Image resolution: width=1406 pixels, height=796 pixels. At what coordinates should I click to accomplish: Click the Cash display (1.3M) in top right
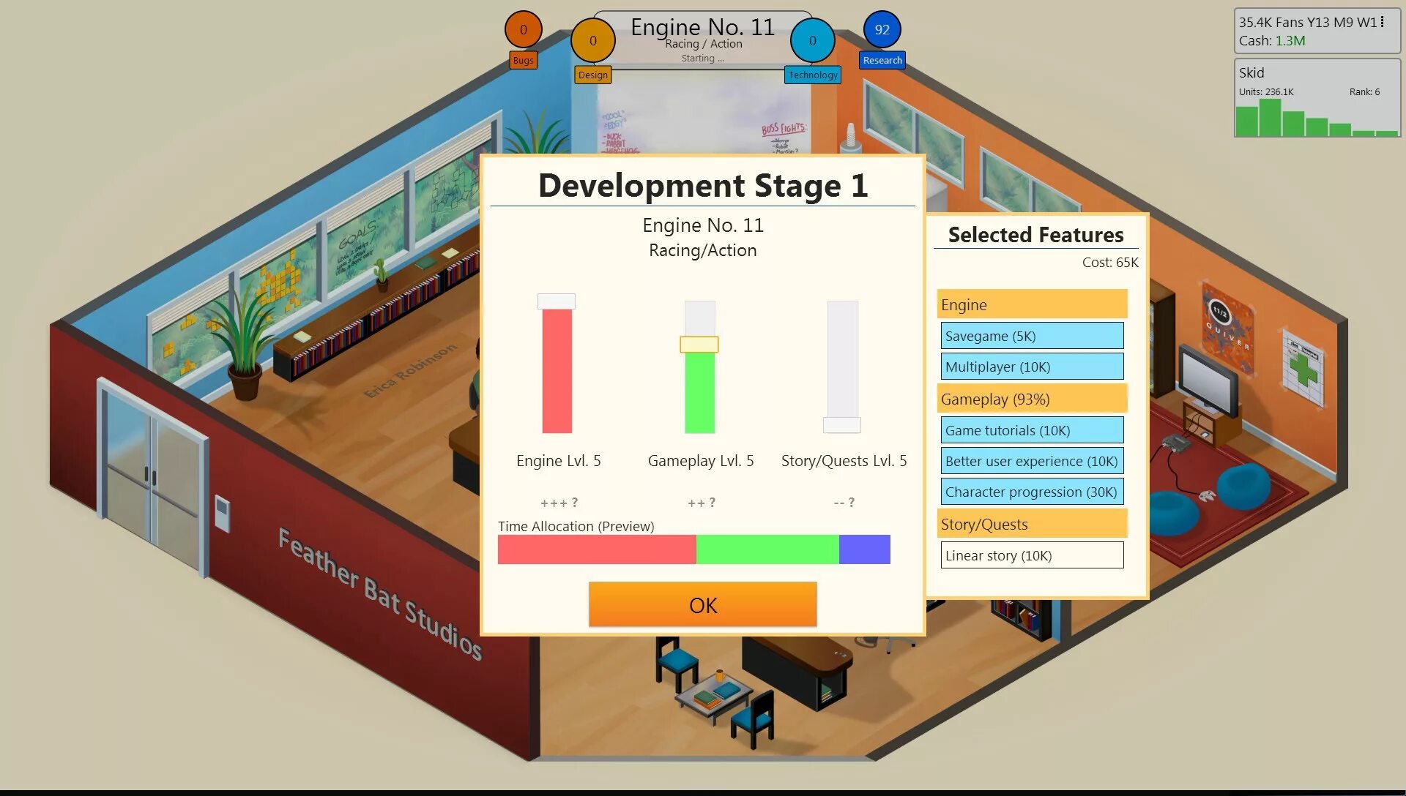click(1294, 42)
